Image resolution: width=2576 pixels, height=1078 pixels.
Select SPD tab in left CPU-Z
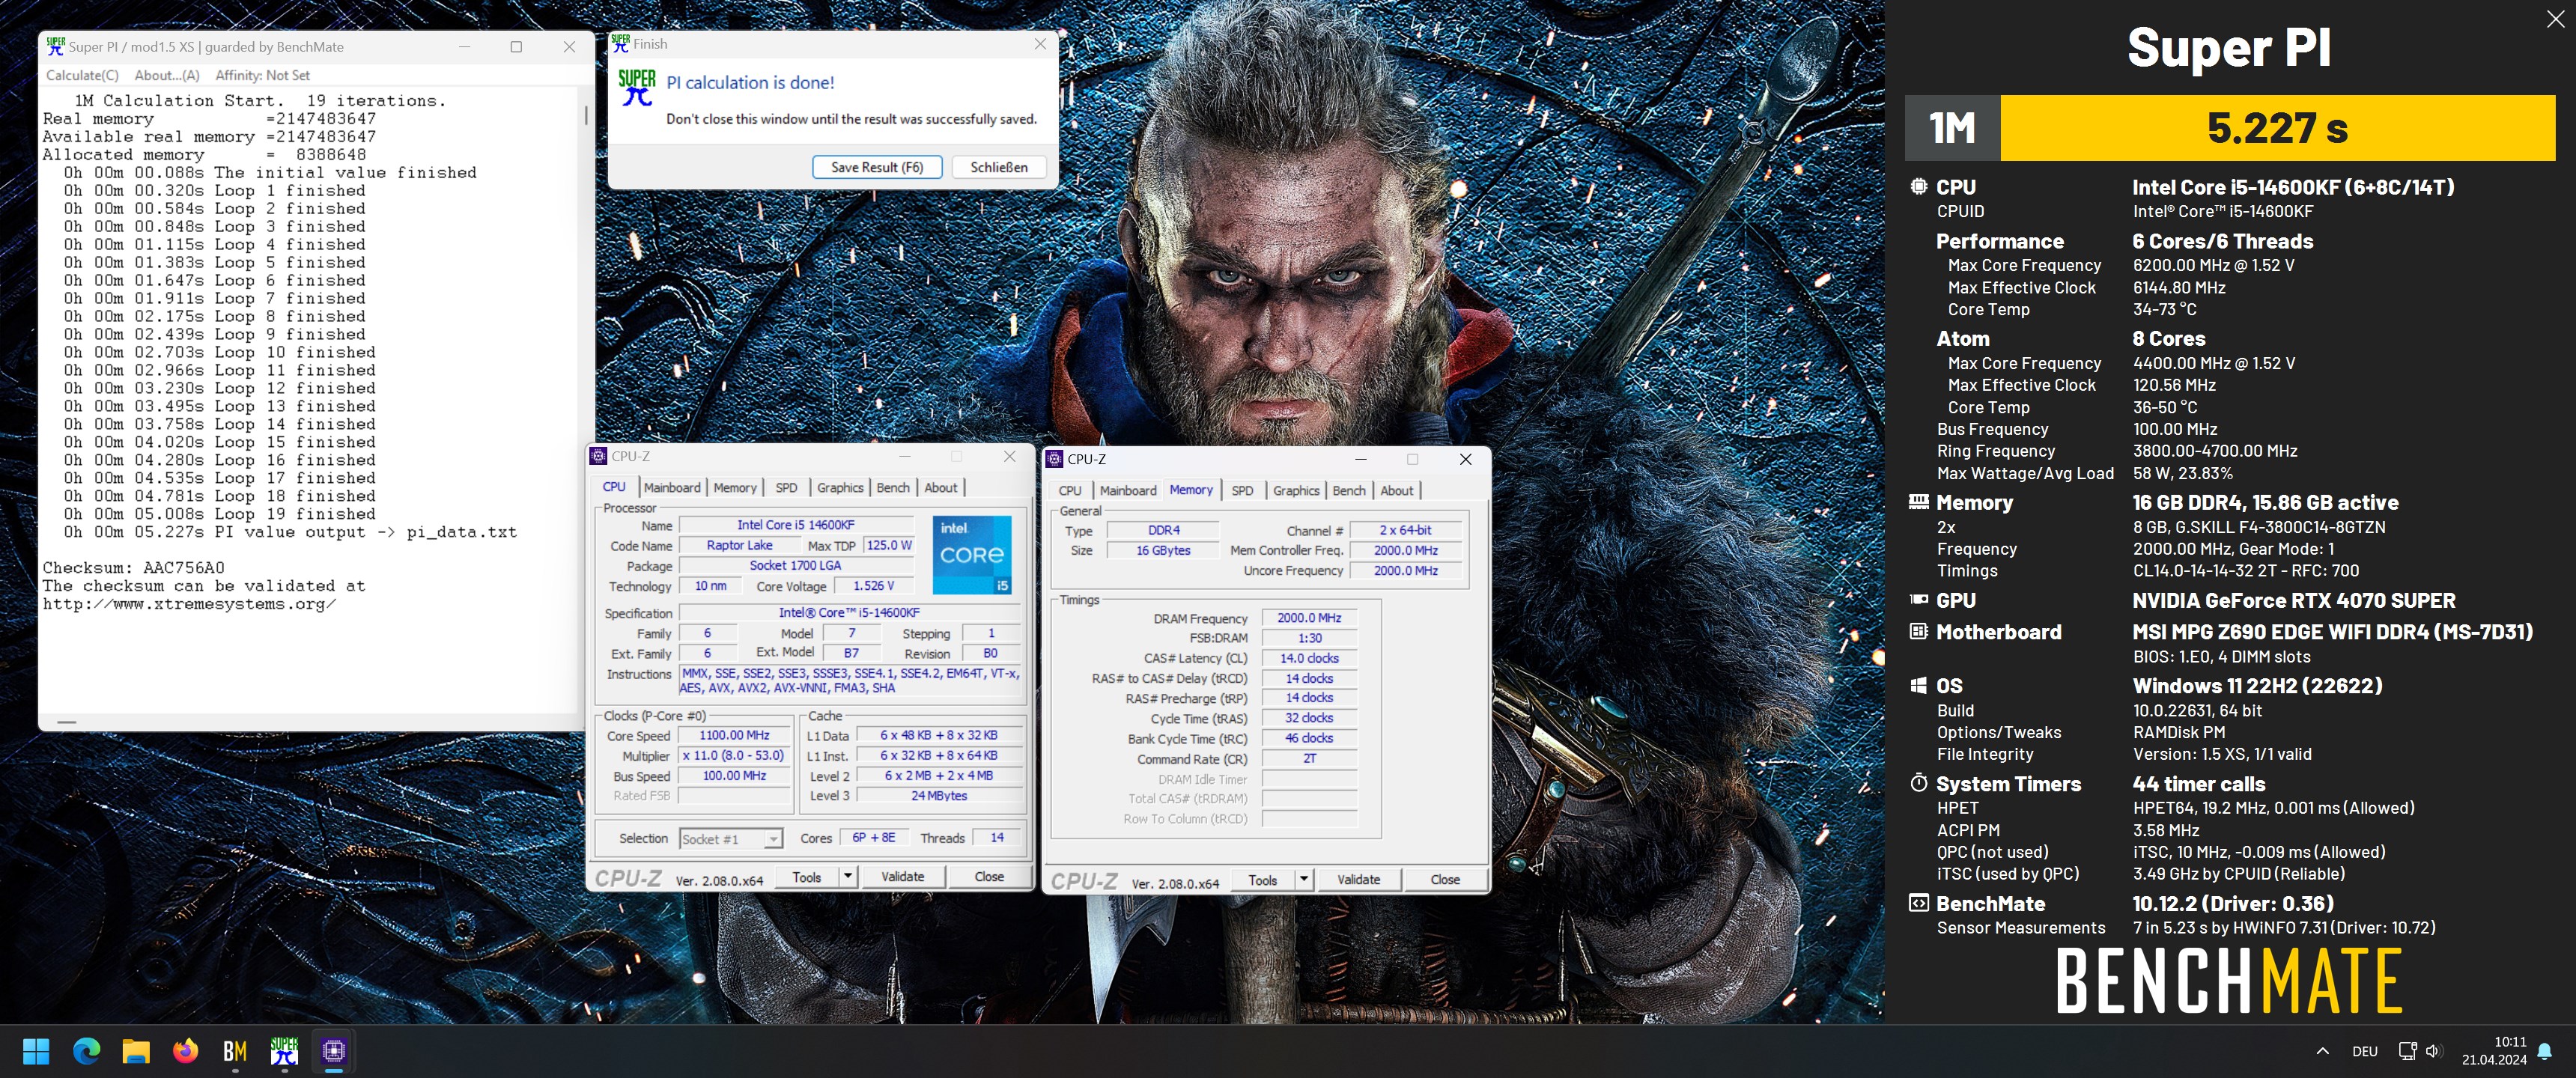point(787,487)
